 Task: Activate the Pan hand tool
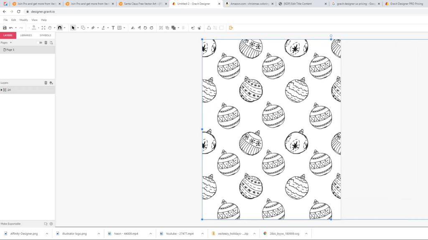coord(50,28)
